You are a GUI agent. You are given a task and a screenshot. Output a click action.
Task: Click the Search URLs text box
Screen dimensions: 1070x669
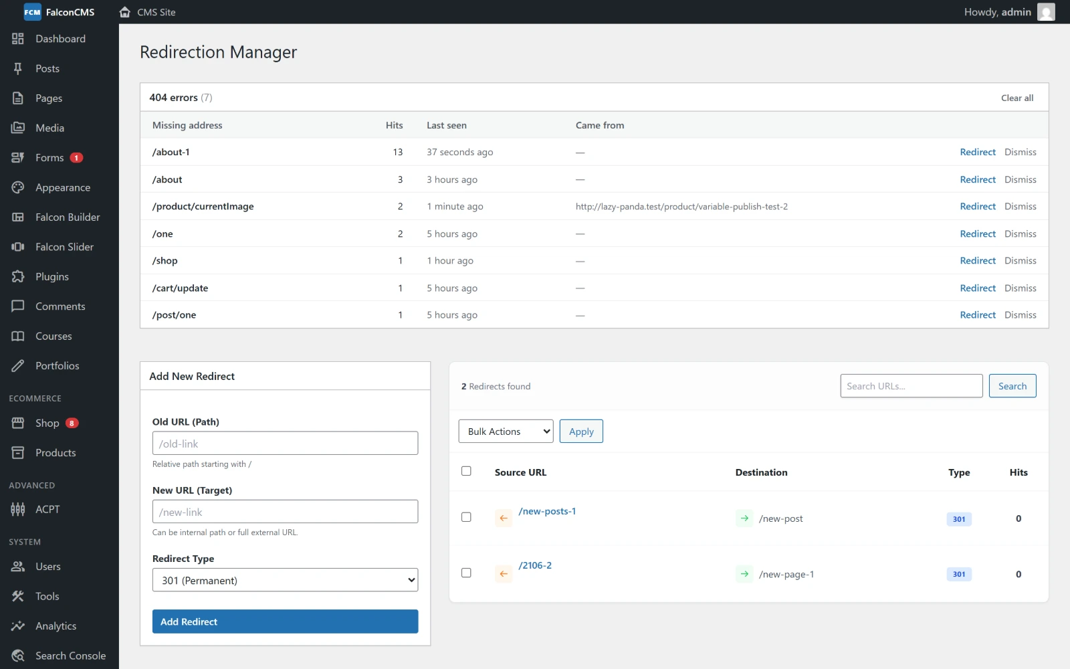911,386
